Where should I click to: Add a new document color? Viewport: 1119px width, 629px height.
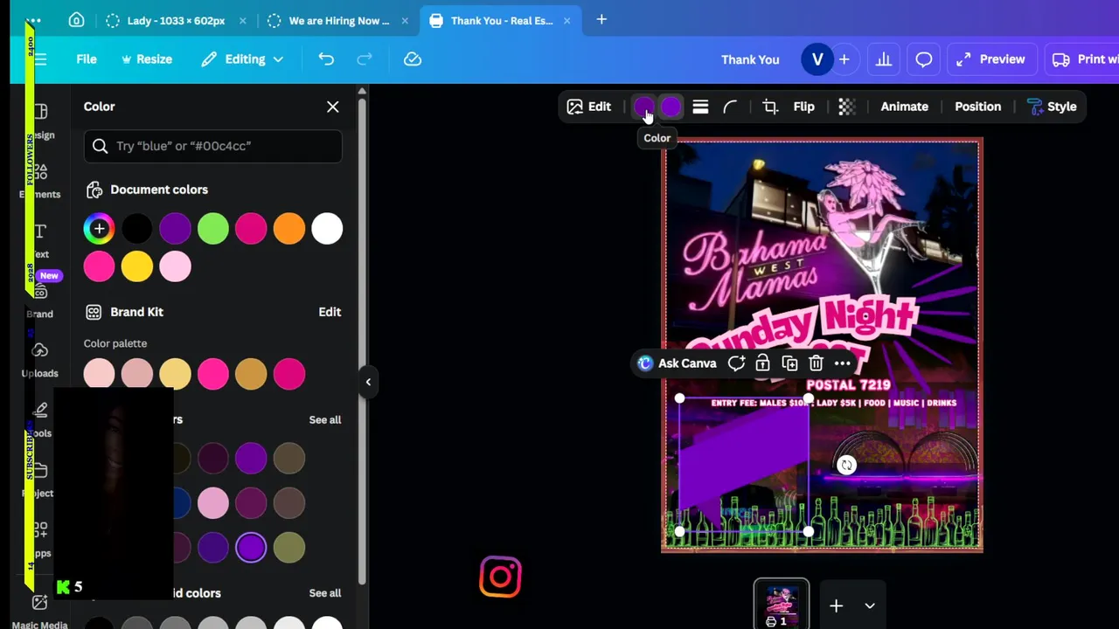pos(99,229)
